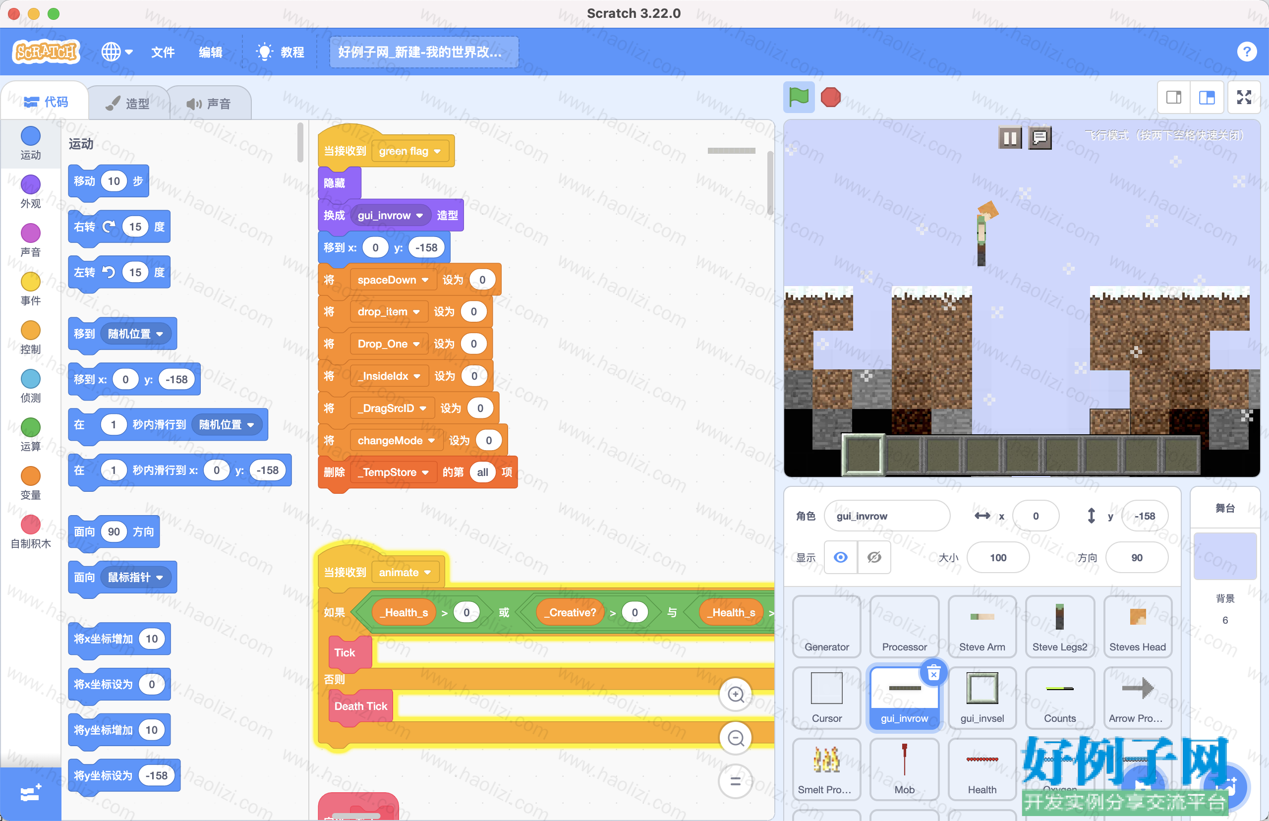Click the block palette scrollbar
Image resolution: width=1269 pixels, height=821 pixels.
point(300,142)
